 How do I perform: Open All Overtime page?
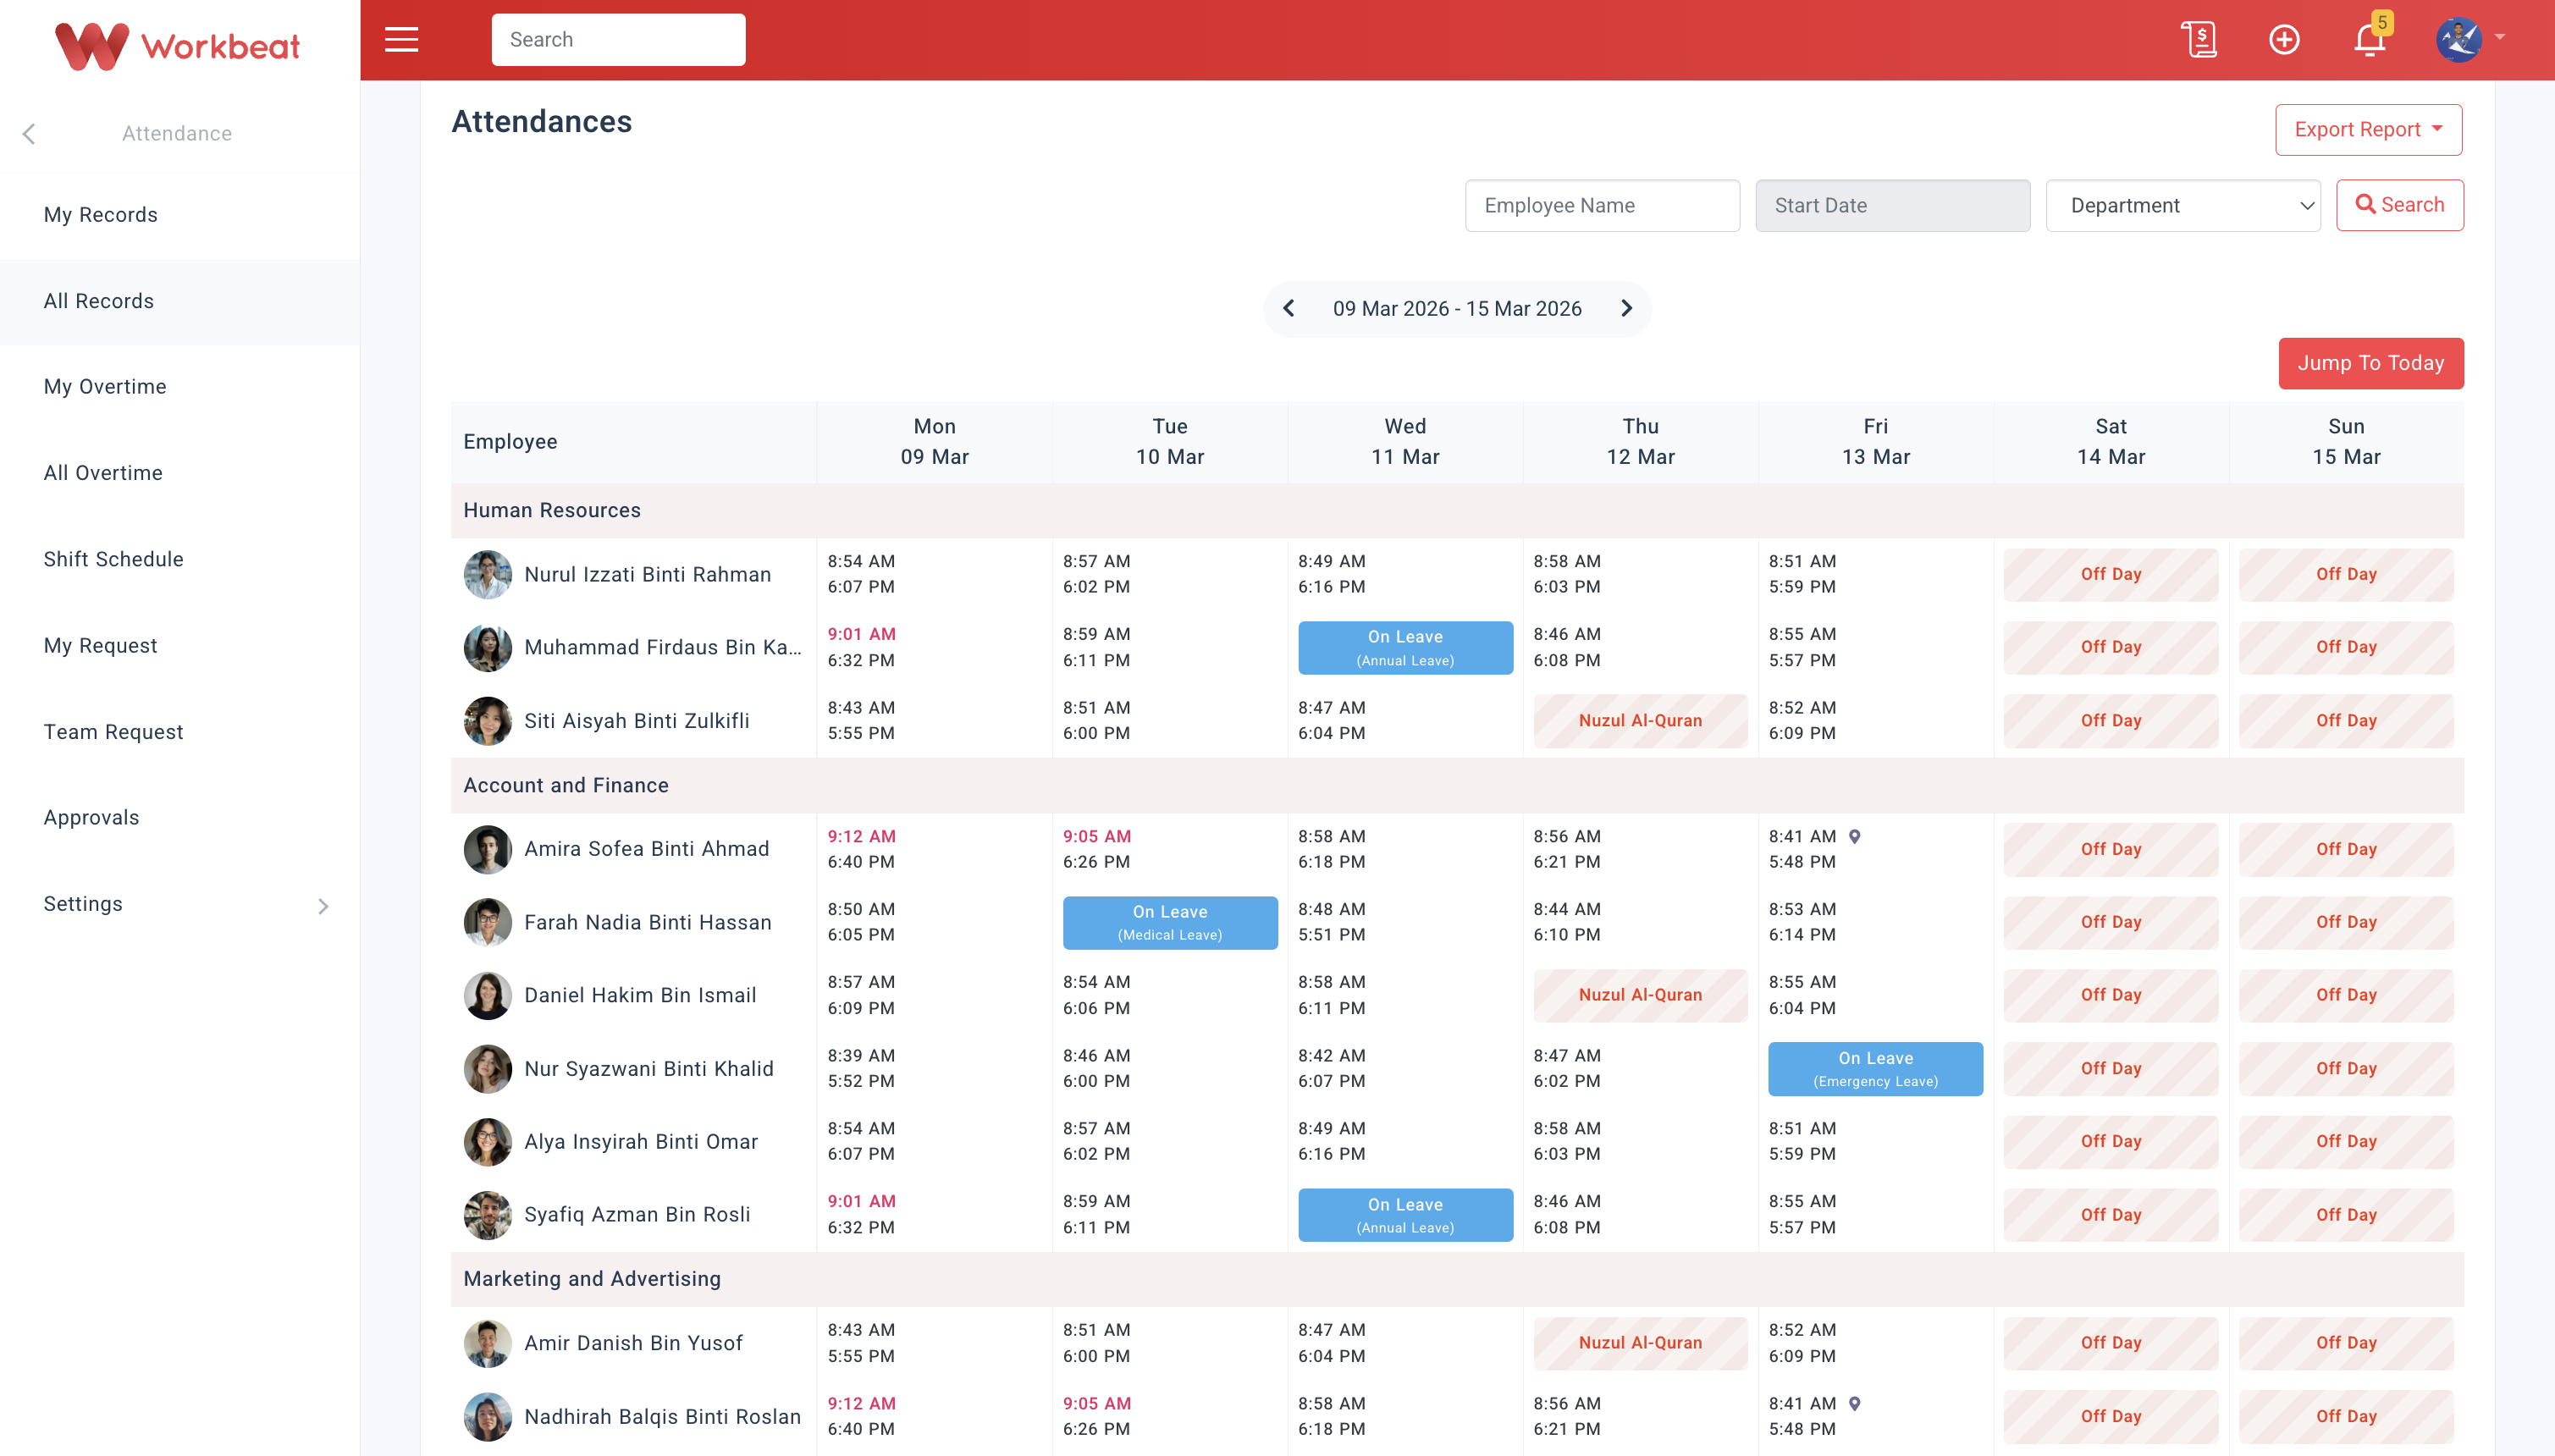click(180, 473)
